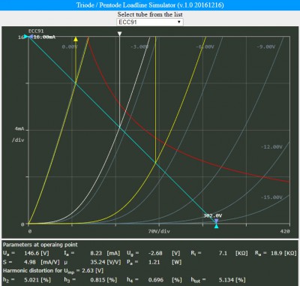This screenshot has width=300, height=286.
Task: Click the Select tube from the list text
Action: click(150, 14)
